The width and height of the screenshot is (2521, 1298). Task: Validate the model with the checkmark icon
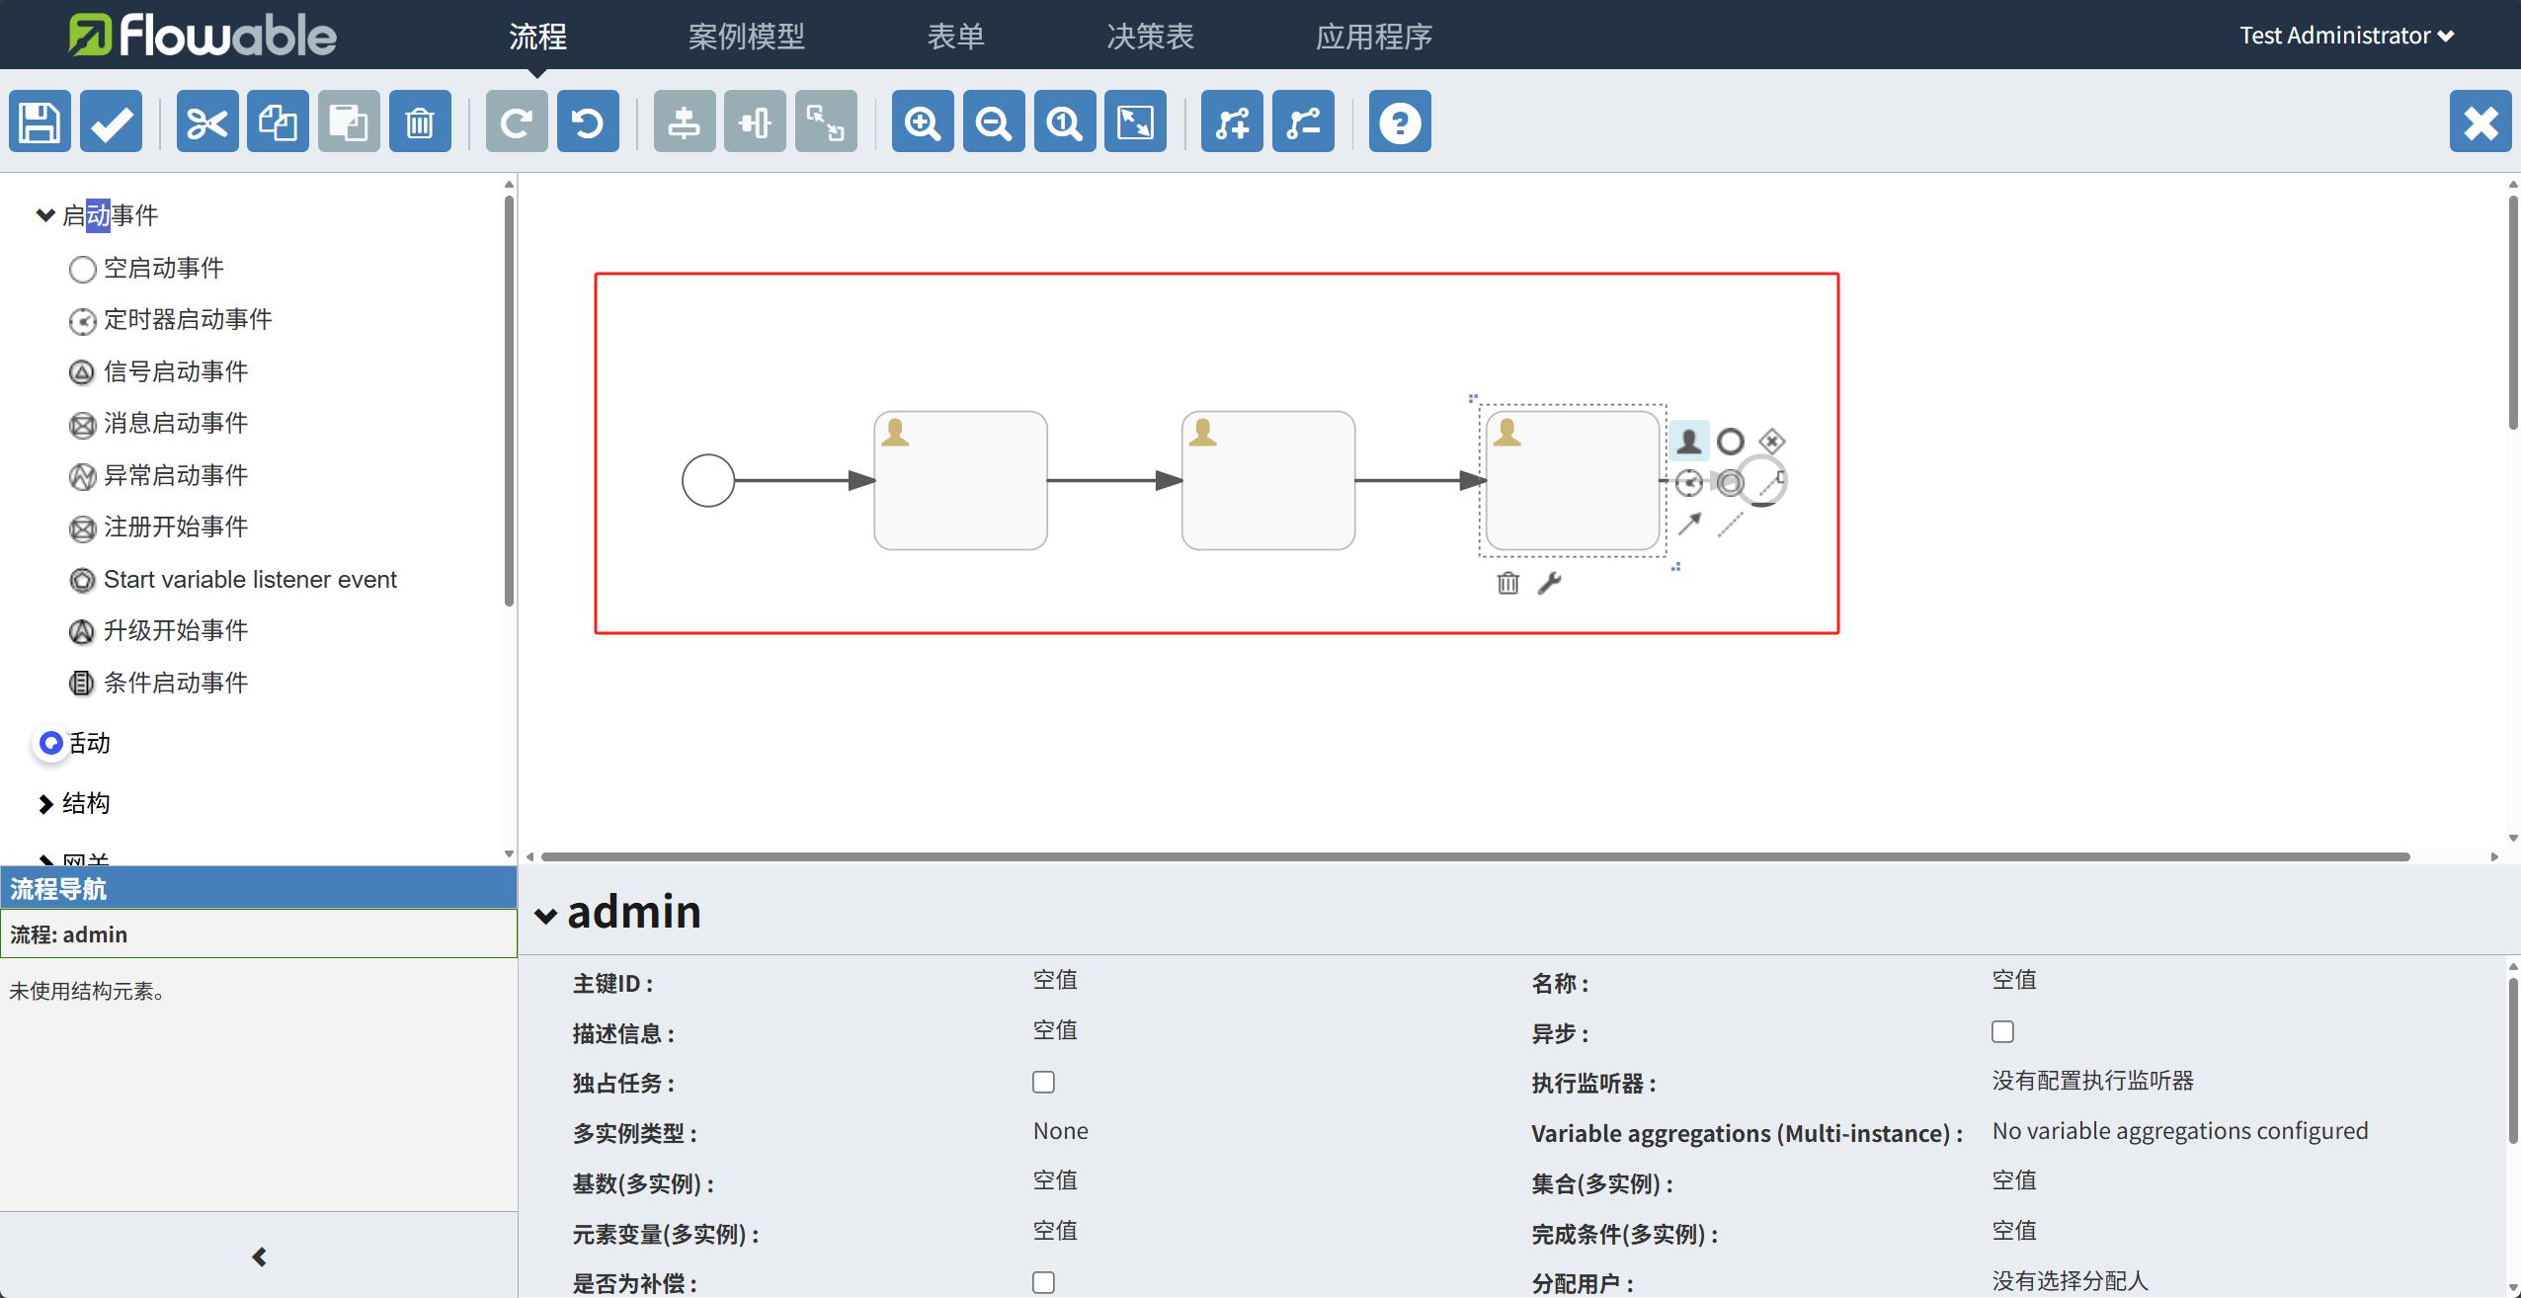point(110,121)
